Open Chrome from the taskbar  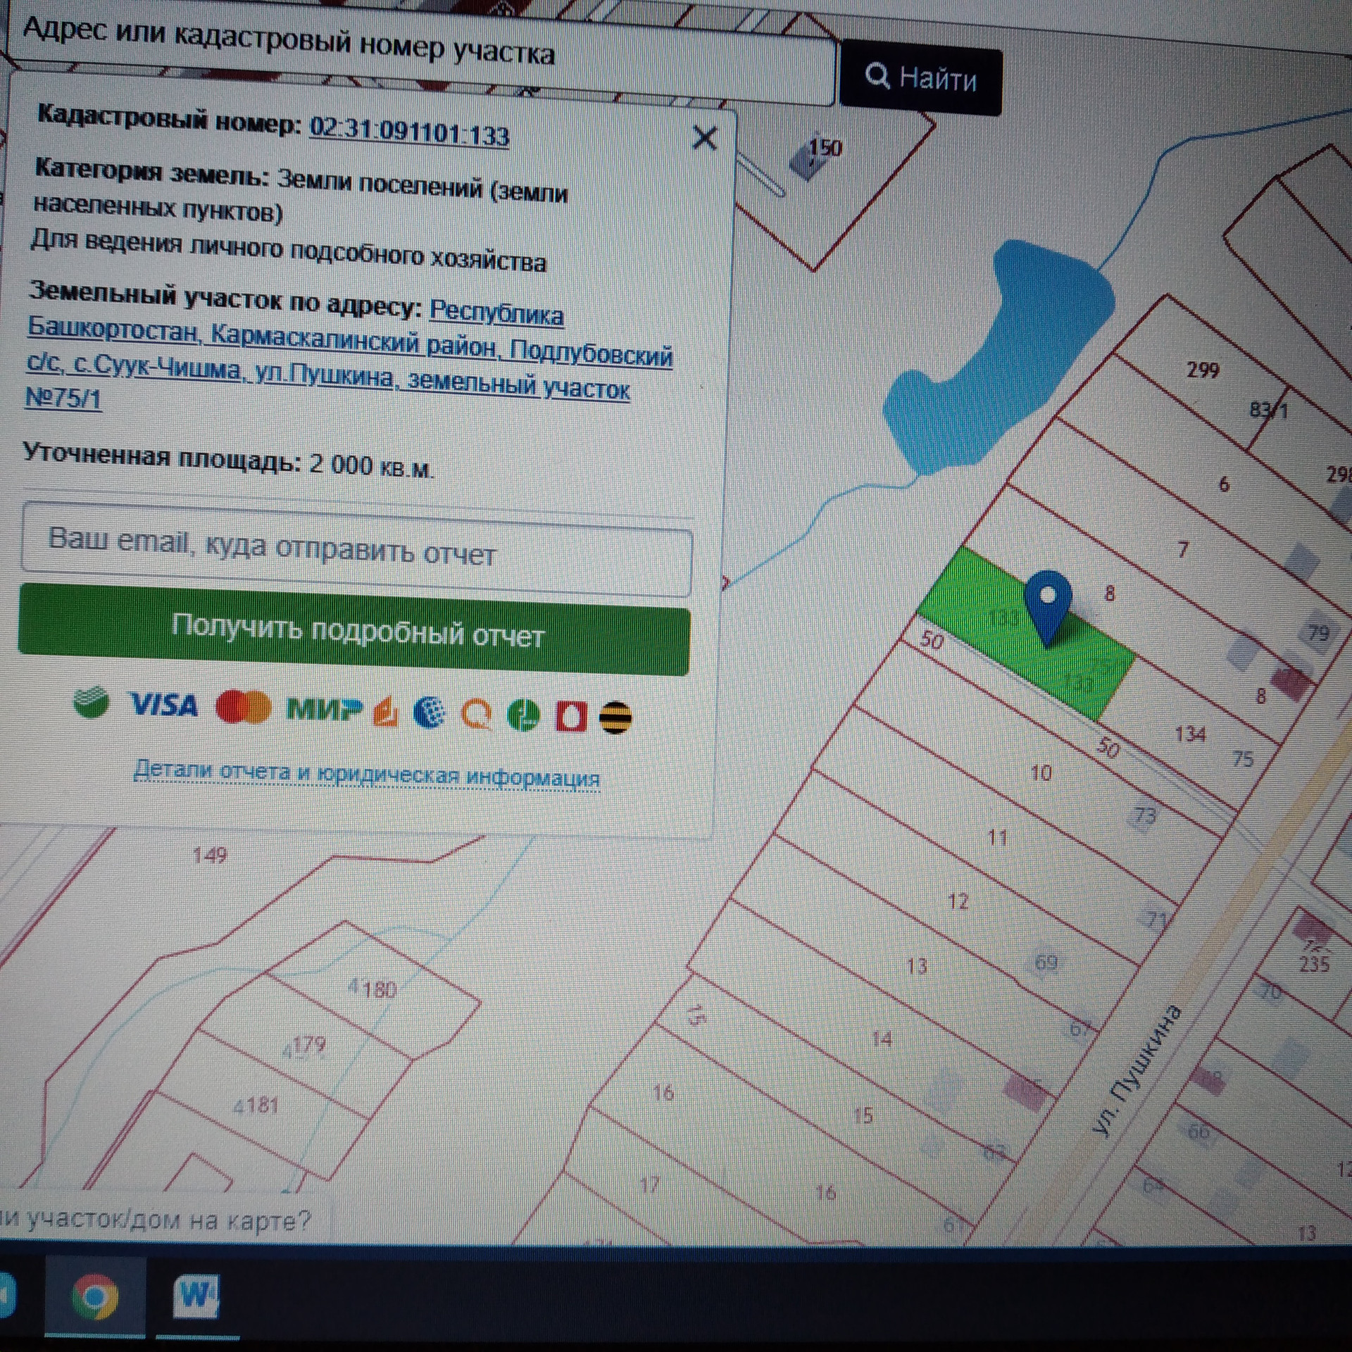tap(95, 1295)
